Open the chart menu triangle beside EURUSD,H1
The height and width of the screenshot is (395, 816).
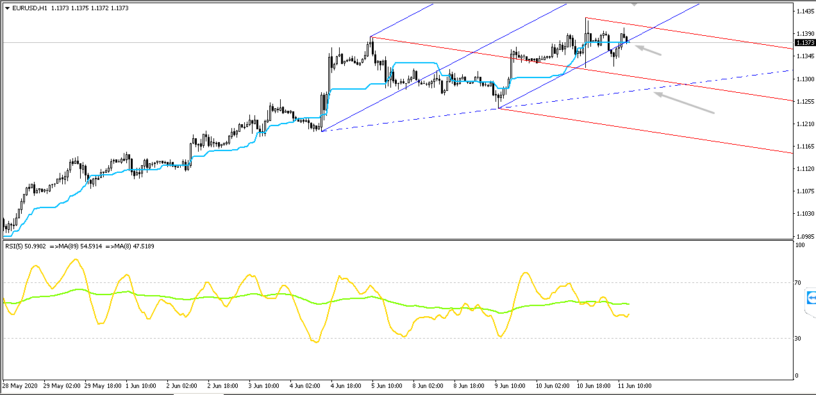tap(7, 8)
